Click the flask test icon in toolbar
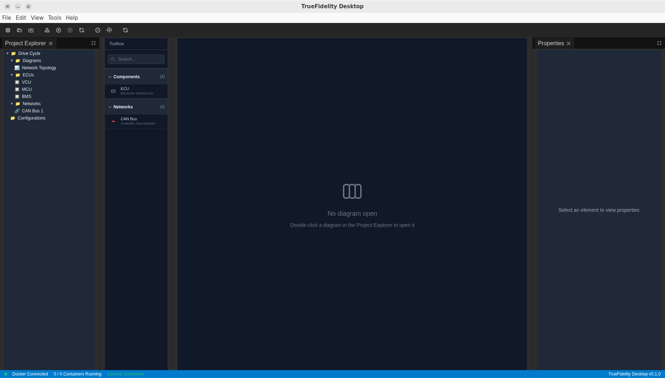 (x=47, y=30)
